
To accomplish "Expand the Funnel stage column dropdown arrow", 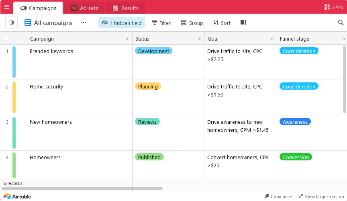I will click(344, 39).
